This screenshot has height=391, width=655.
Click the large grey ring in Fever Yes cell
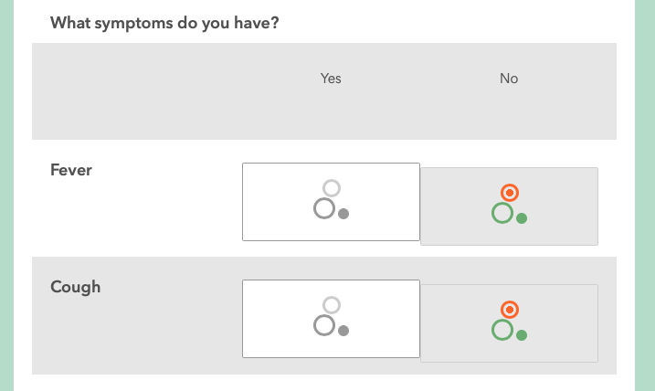click(323, 208)
